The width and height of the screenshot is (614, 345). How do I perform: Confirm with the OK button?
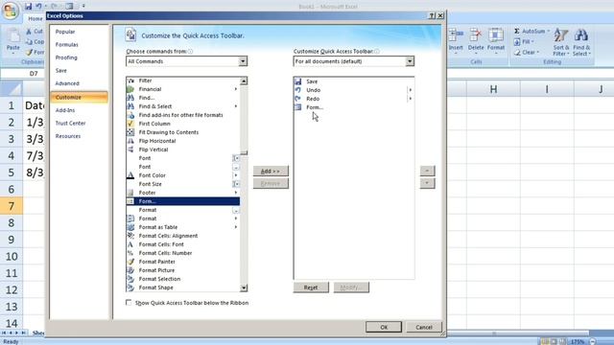[384, 327]
